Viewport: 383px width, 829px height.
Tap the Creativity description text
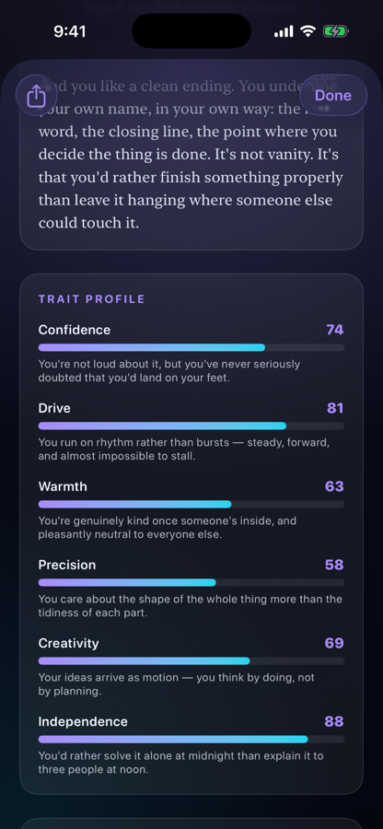click(177, 684)
